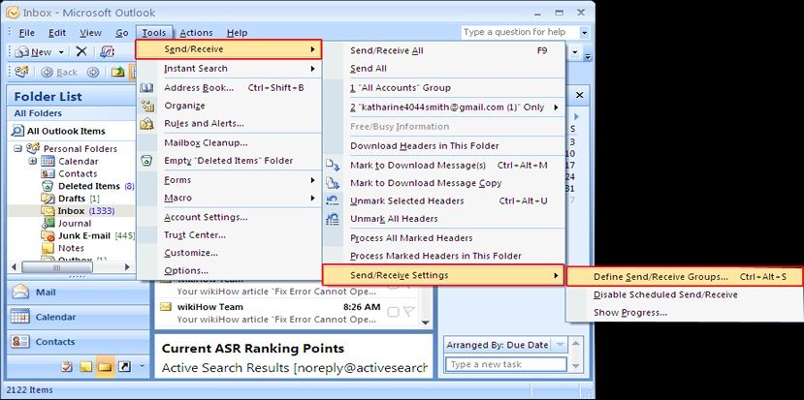Image resolution: width=804 pixels, height=400 pixels.
Task: Open the Go menu
Action: tap(122, 33)
